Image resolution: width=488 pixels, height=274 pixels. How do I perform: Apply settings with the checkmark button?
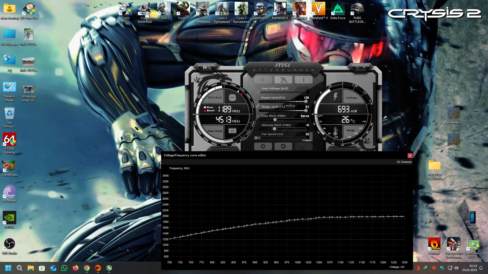coord(303,146)
